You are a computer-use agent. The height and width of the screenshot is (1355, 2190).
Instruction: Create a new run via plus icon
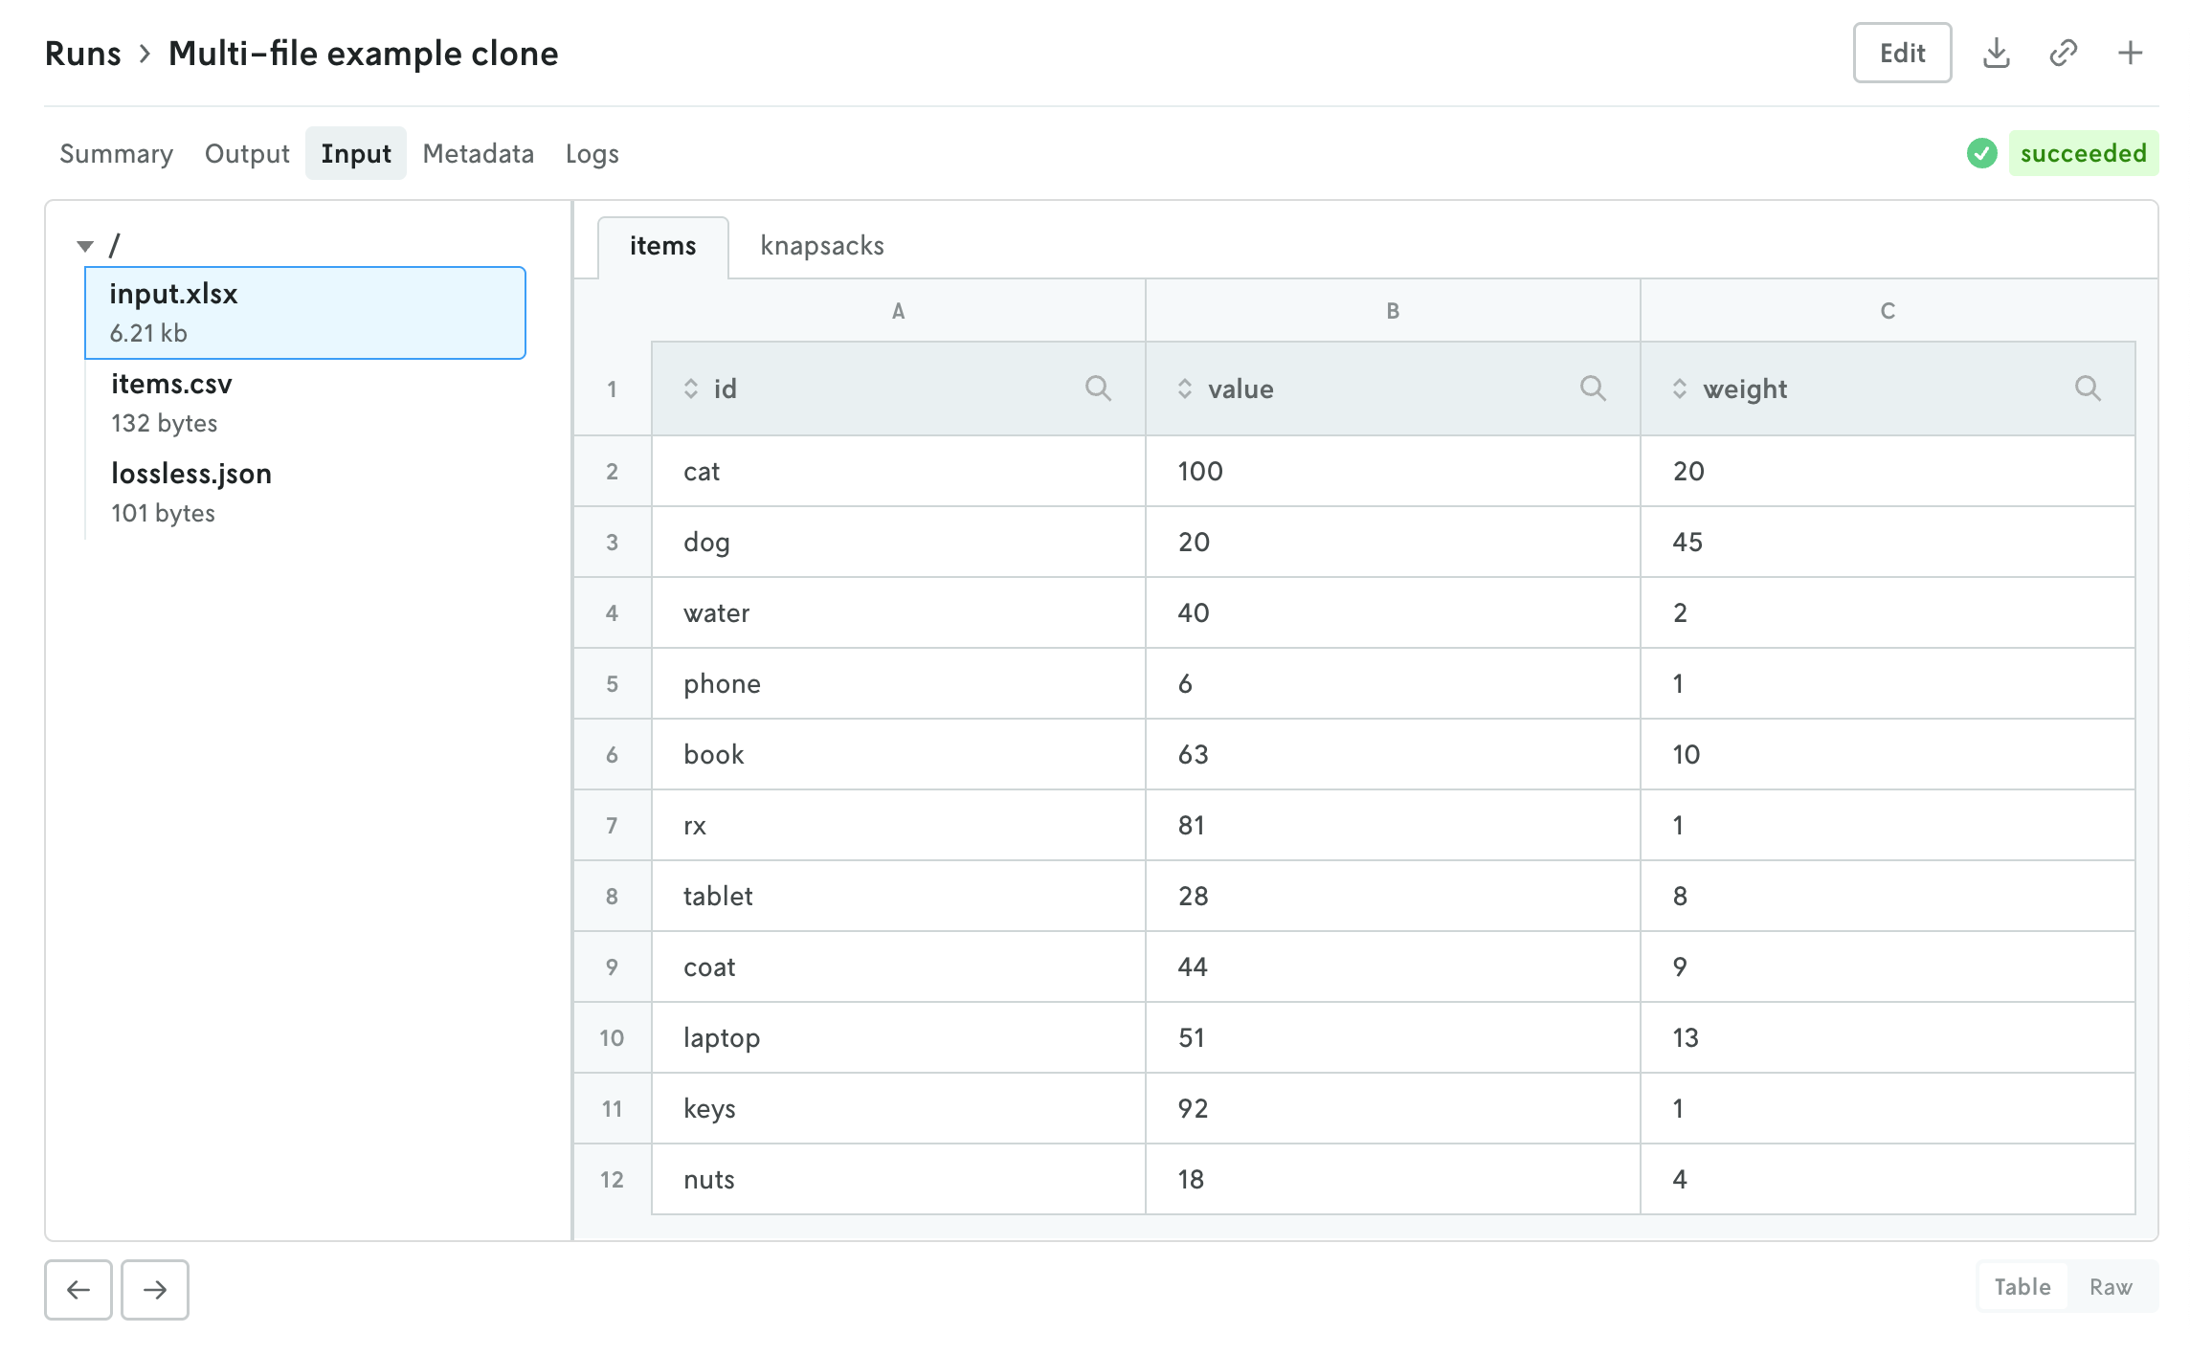[x=2130, y=53]
